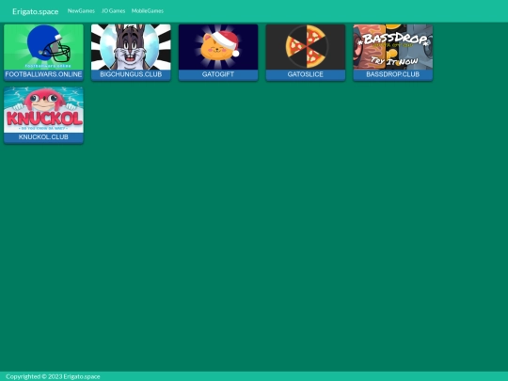
Task: Open the BASSDROP.CLUB title label
Action: click(x=392, y=74)
